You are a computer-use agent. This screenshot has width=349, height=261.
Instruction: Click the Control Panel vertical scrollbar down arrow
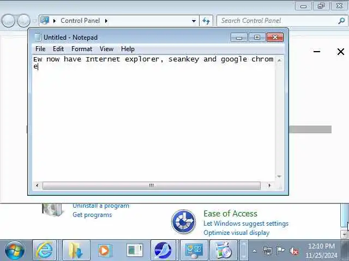345,234
